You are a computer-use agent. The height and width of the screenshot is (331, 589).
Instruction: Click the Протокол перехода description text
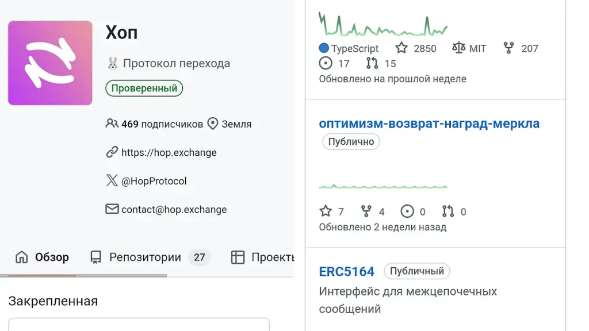pyautogui.click(x=177, y=63)
